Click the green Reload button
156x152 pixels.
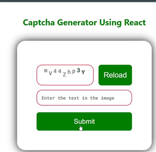pyautogui.click(x=115, y=75)
